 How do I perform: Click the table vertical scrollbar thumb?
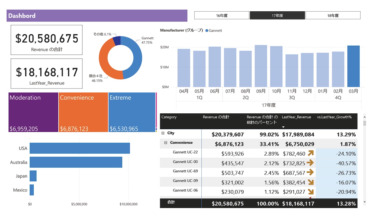(x=364, y=123)
